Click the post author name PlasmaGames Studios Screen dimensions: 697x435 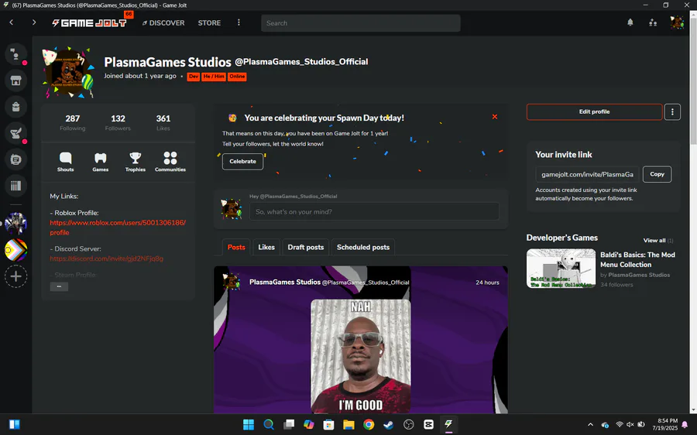[285, 283]
